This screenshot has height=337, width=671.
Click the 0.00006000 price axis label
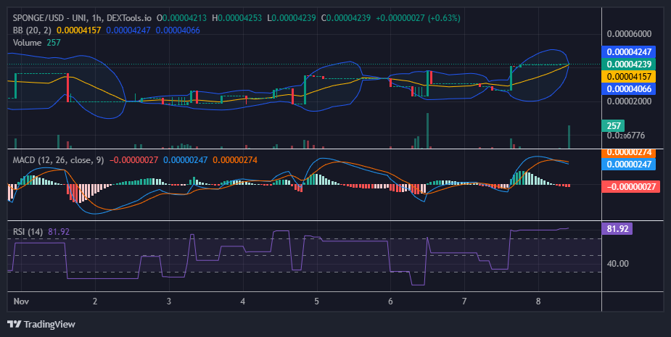[x=629, y=34]
